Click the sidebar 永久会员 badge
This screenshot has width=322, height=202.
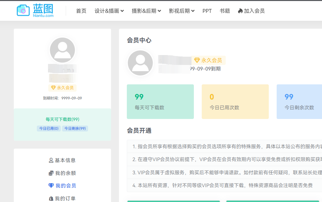pyautogui.click(x=62, y=88)
